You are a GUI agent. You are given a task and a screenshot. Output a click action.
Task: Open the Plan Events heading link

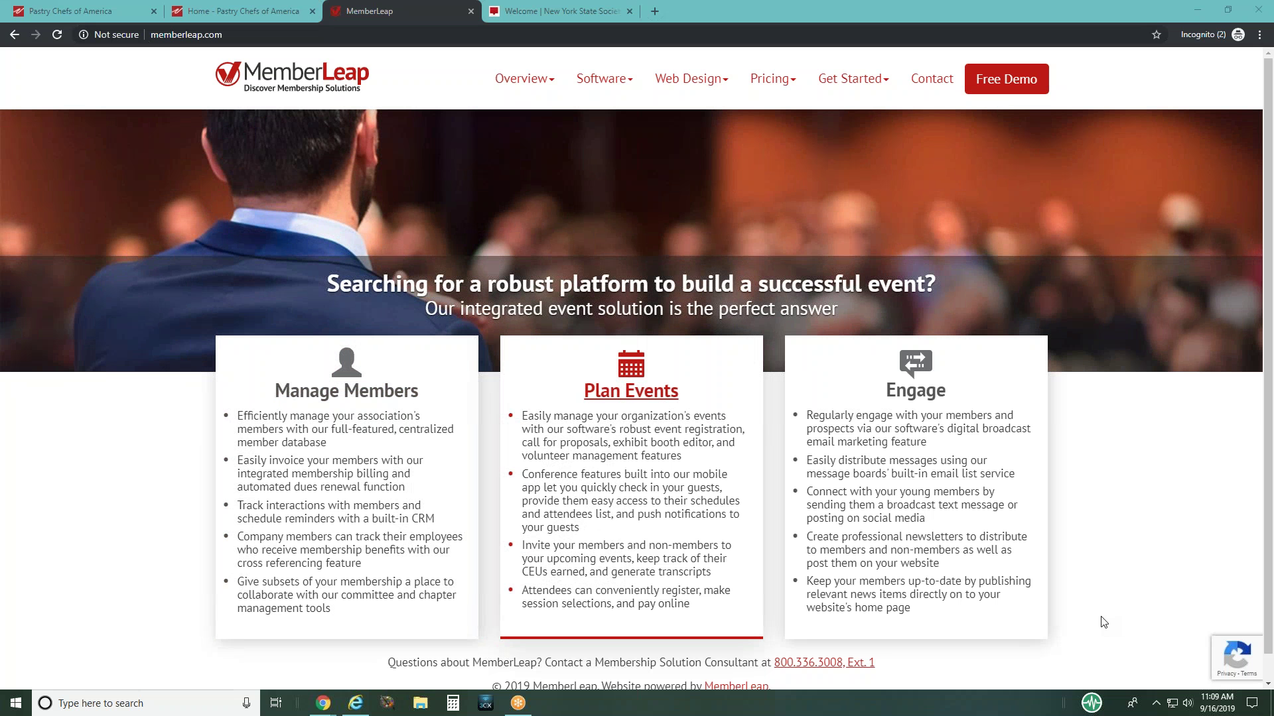click(x=631, y=390)
